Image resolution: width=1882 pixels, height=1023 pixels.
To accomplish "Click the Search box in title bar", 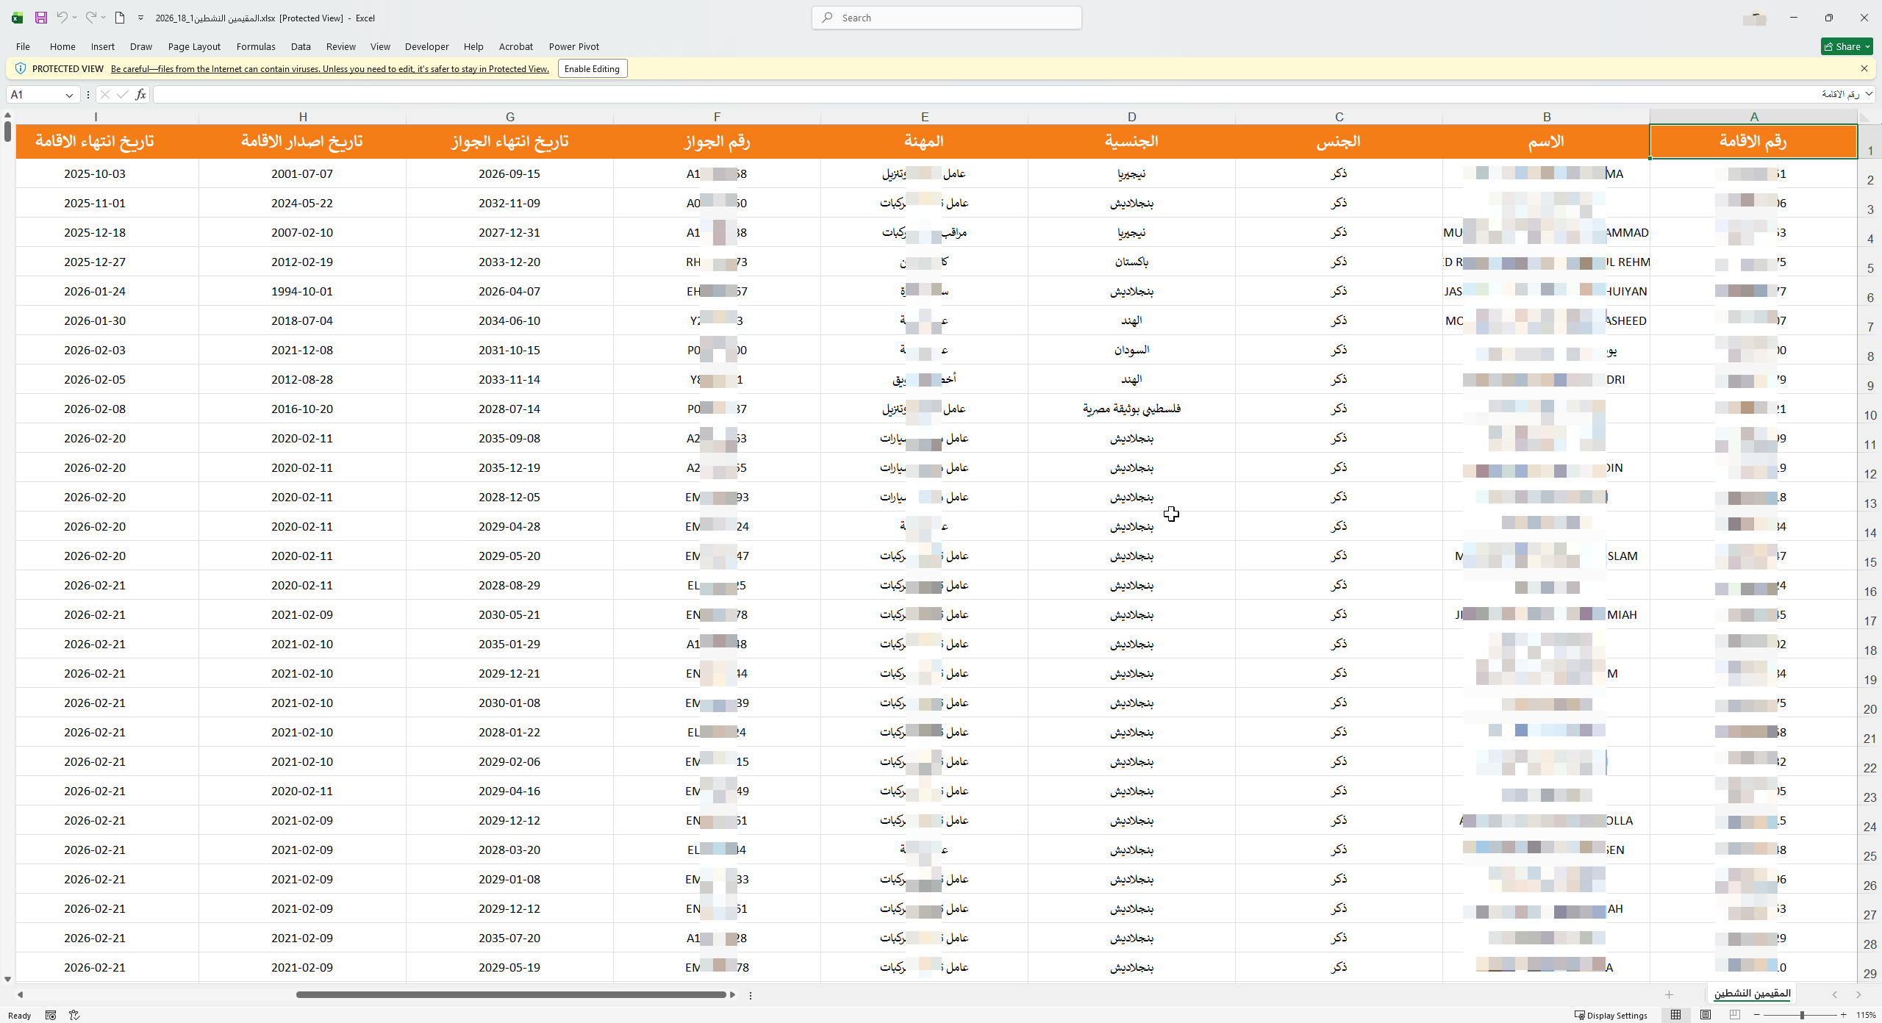I will pyautogui.click(x=947, y=18).
